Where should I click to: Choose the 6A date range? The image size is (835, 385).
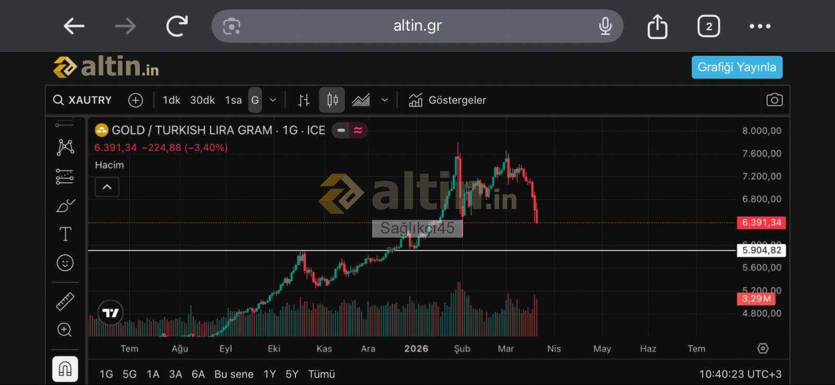tap(198, 374)
